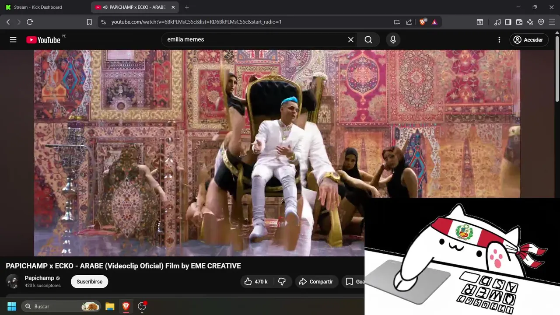Screen dimensions: 560x315
Task: Close the PAPICHAMP x ECKO tab
Action: (x=173, y=7)
